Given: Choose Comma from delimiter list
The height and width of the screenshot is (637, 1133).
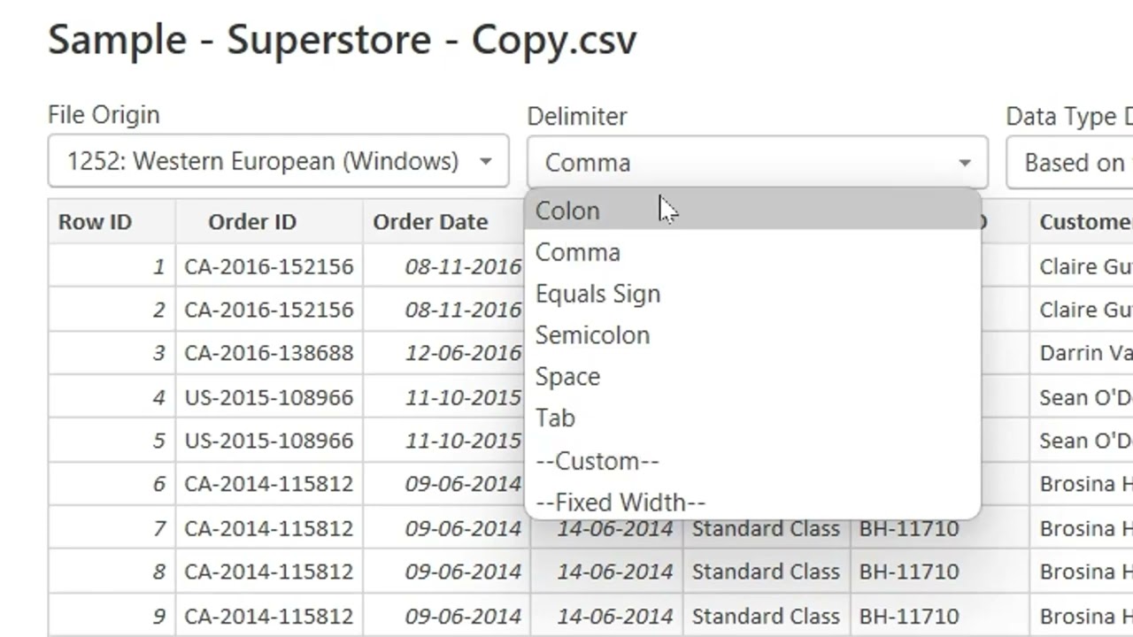Looking at the screenshot, I should 578,252.
